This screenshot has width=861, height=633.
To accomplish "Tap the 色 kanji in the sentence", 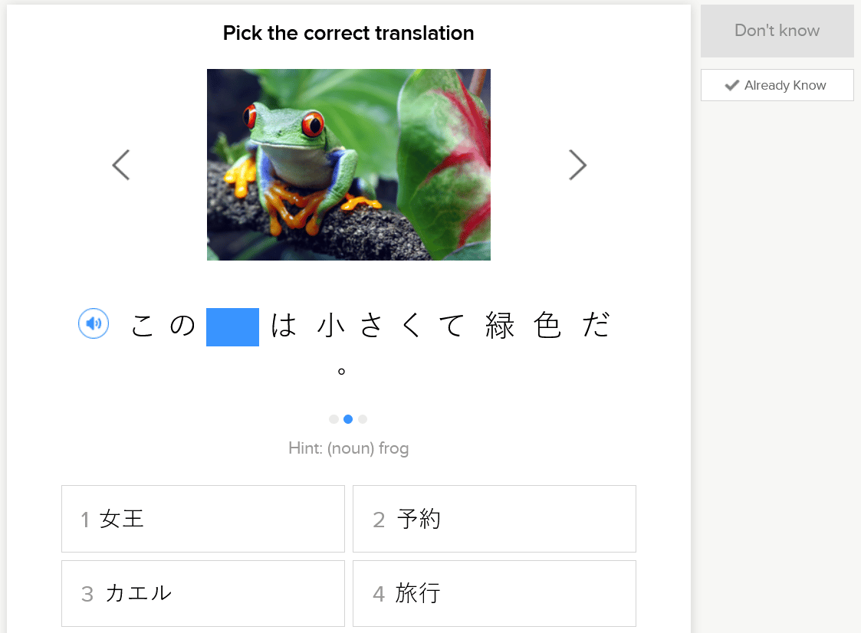I will [x=547, y=326].
